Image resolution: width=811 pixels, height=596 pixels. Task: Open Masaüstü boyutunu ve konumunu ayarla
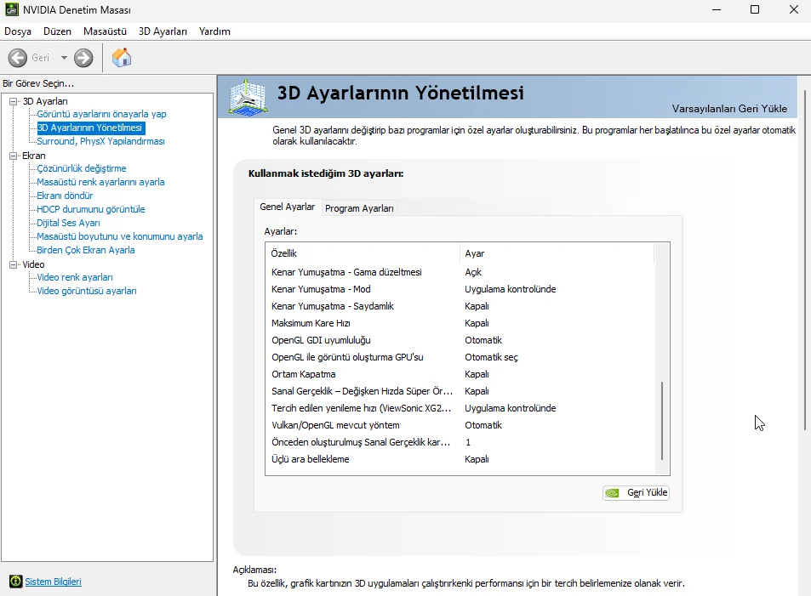(120, 236)
